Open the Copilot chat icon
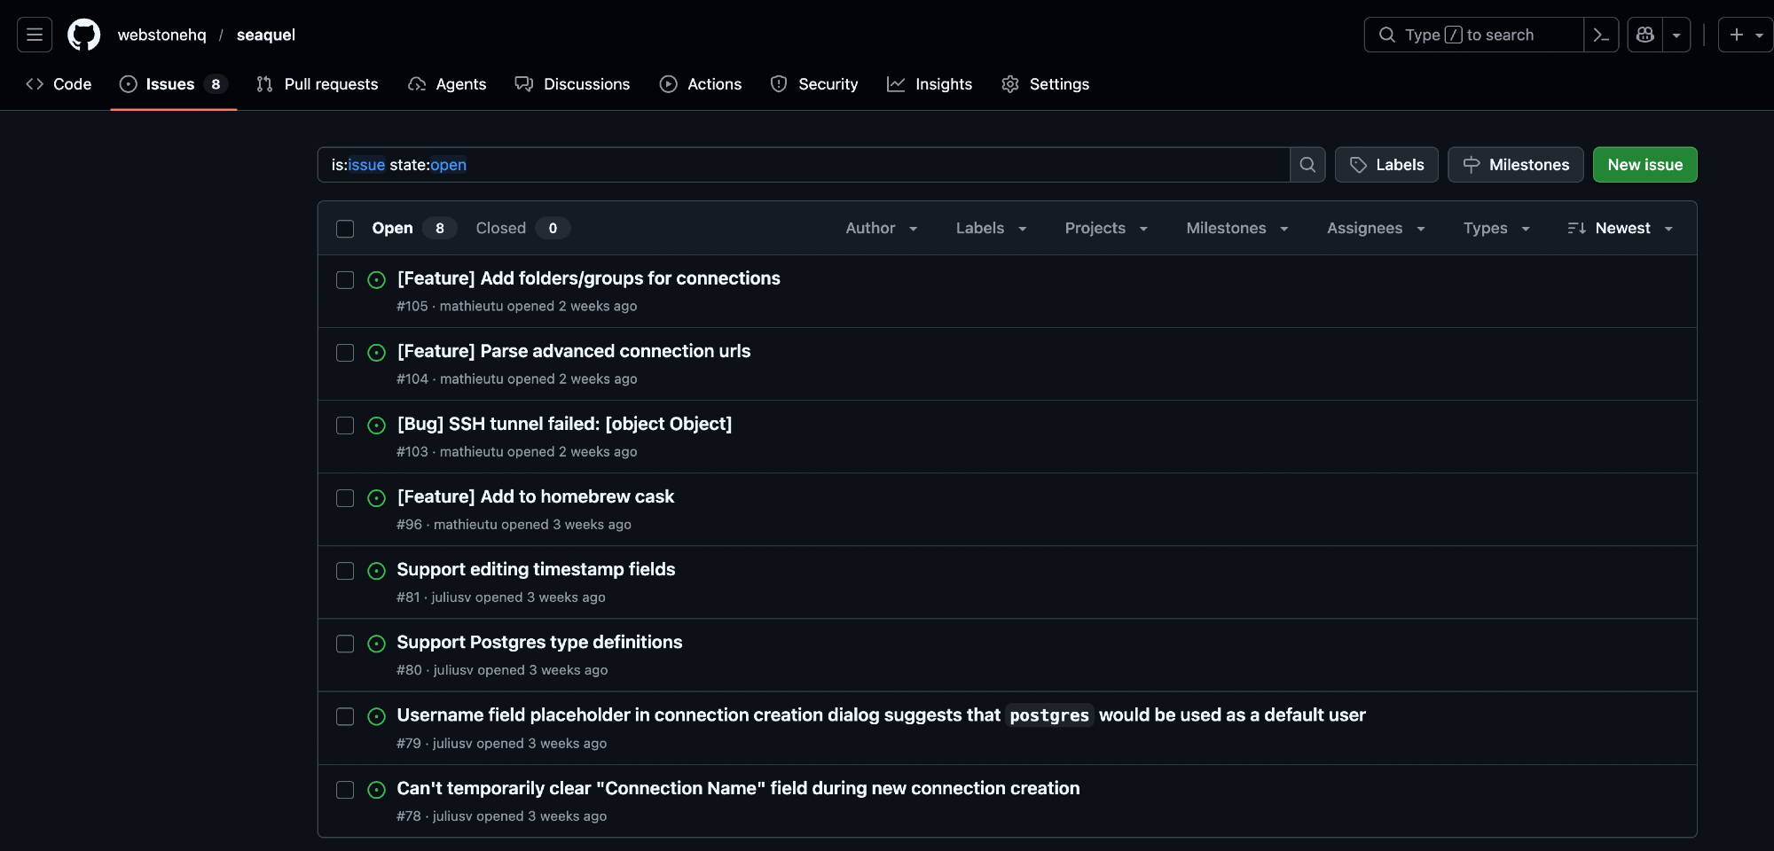1774x851 pixels. coord(1645,35)
